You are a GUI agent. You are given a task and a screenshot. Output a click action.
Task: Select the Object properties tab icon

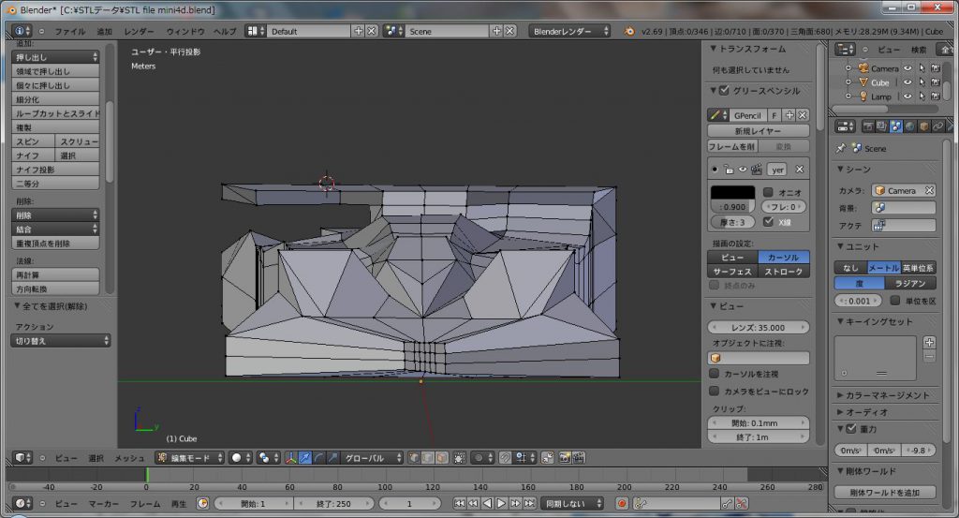tap(924, 126)
